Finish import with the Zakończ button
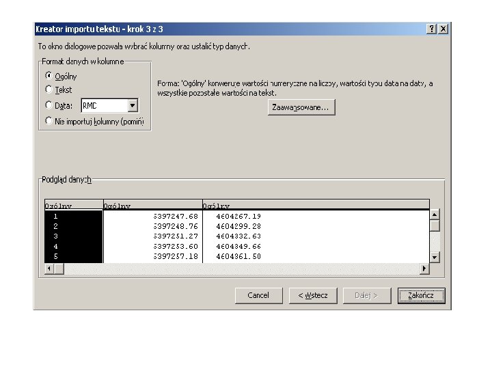 (x=421, y=296)
